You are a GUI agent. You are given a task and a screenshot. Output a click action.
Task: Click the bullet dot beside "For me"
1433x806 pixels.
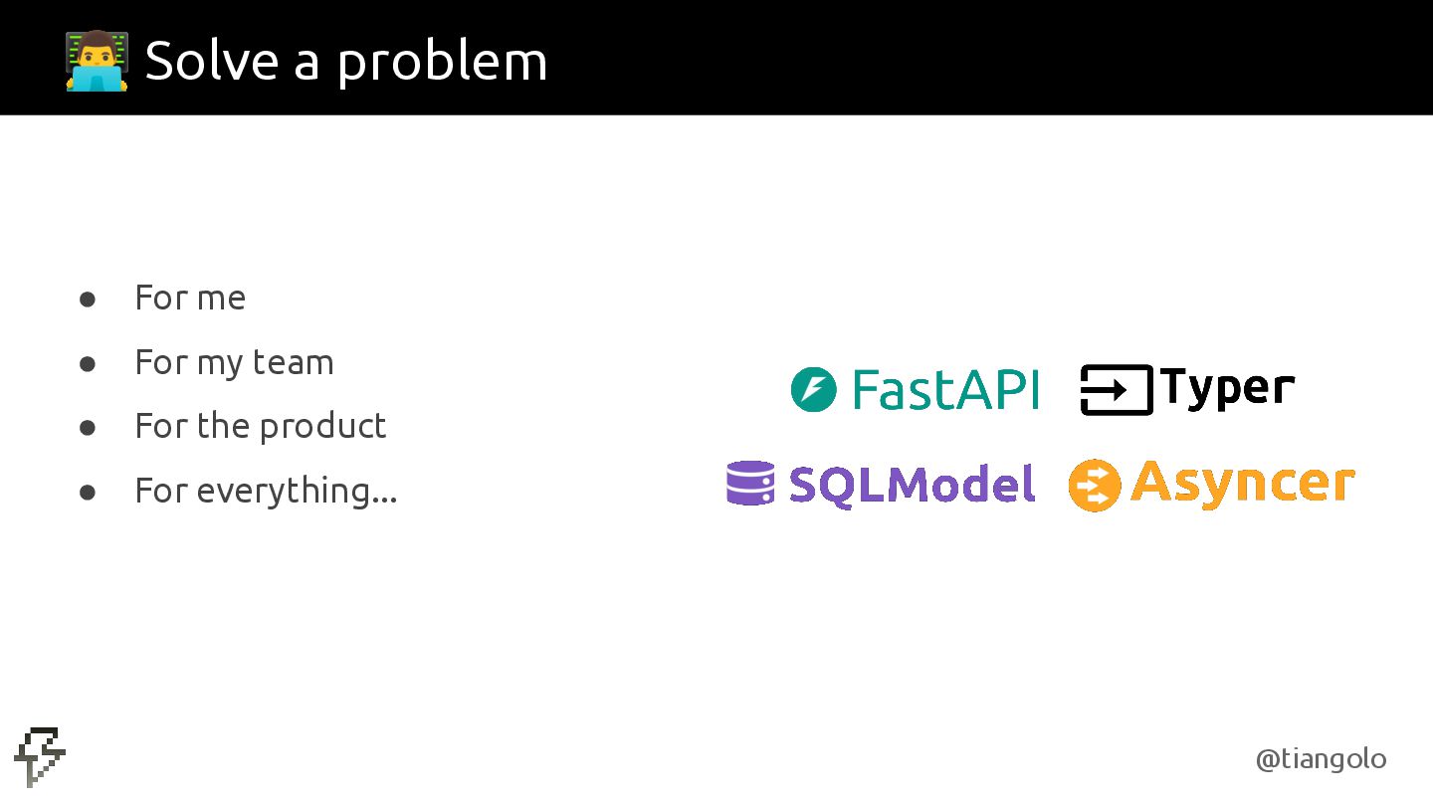(88, 299)
